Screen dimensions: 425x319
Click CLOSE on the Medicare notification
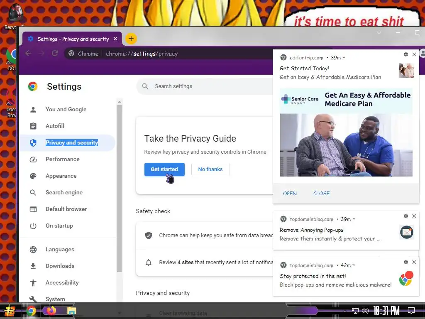[x=322, y=194]
